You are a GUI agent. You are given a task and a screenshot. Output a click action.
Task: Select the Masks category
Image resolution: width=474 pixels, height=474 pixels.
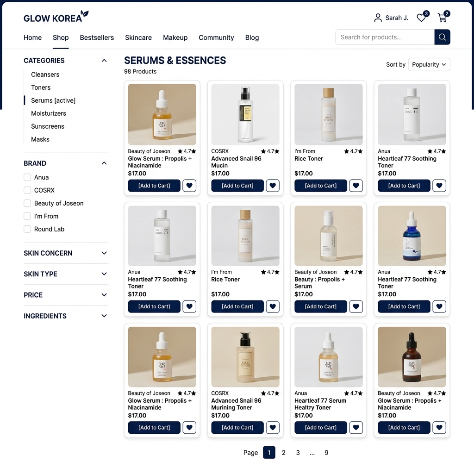tap(40, 139)
